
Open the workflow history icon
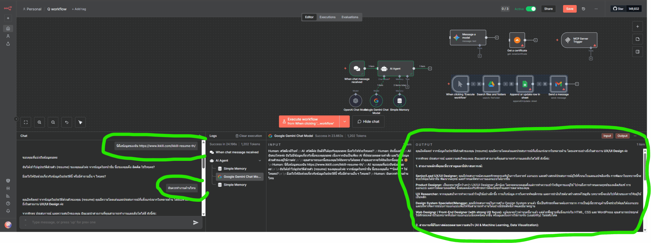coord(584,9)
